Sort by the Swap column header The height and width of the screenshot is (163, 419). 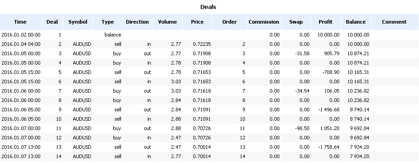(x=296, y=22)
